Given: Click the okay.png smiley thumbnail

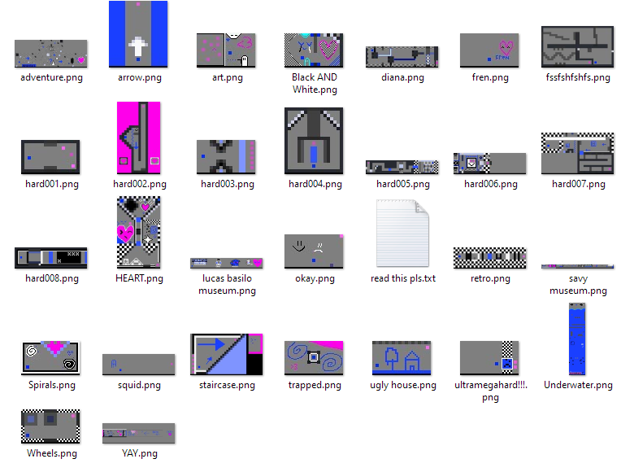Looking at the screenshot, I should [314, 251].
